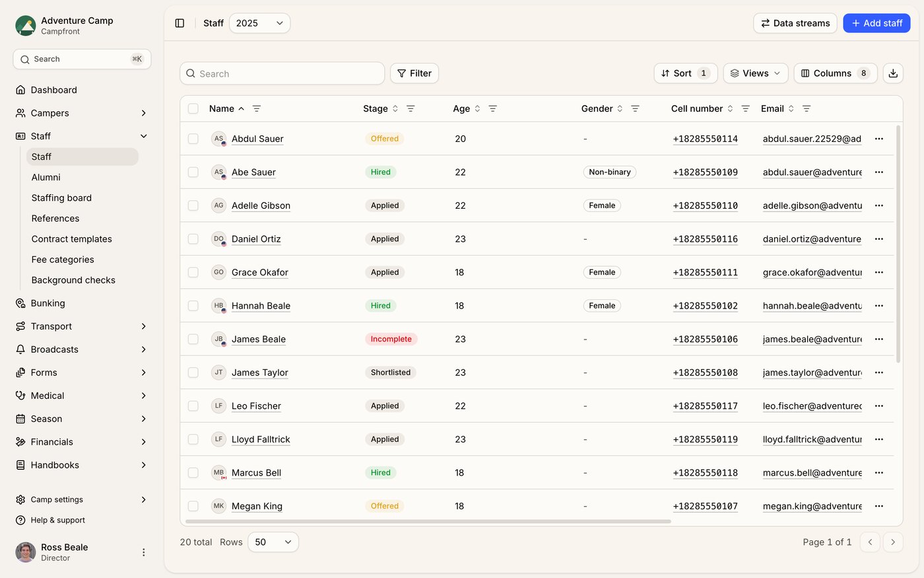Open row actions menu for Daniel Ortiz
The image size is (924, 578).
coord(879,238)
